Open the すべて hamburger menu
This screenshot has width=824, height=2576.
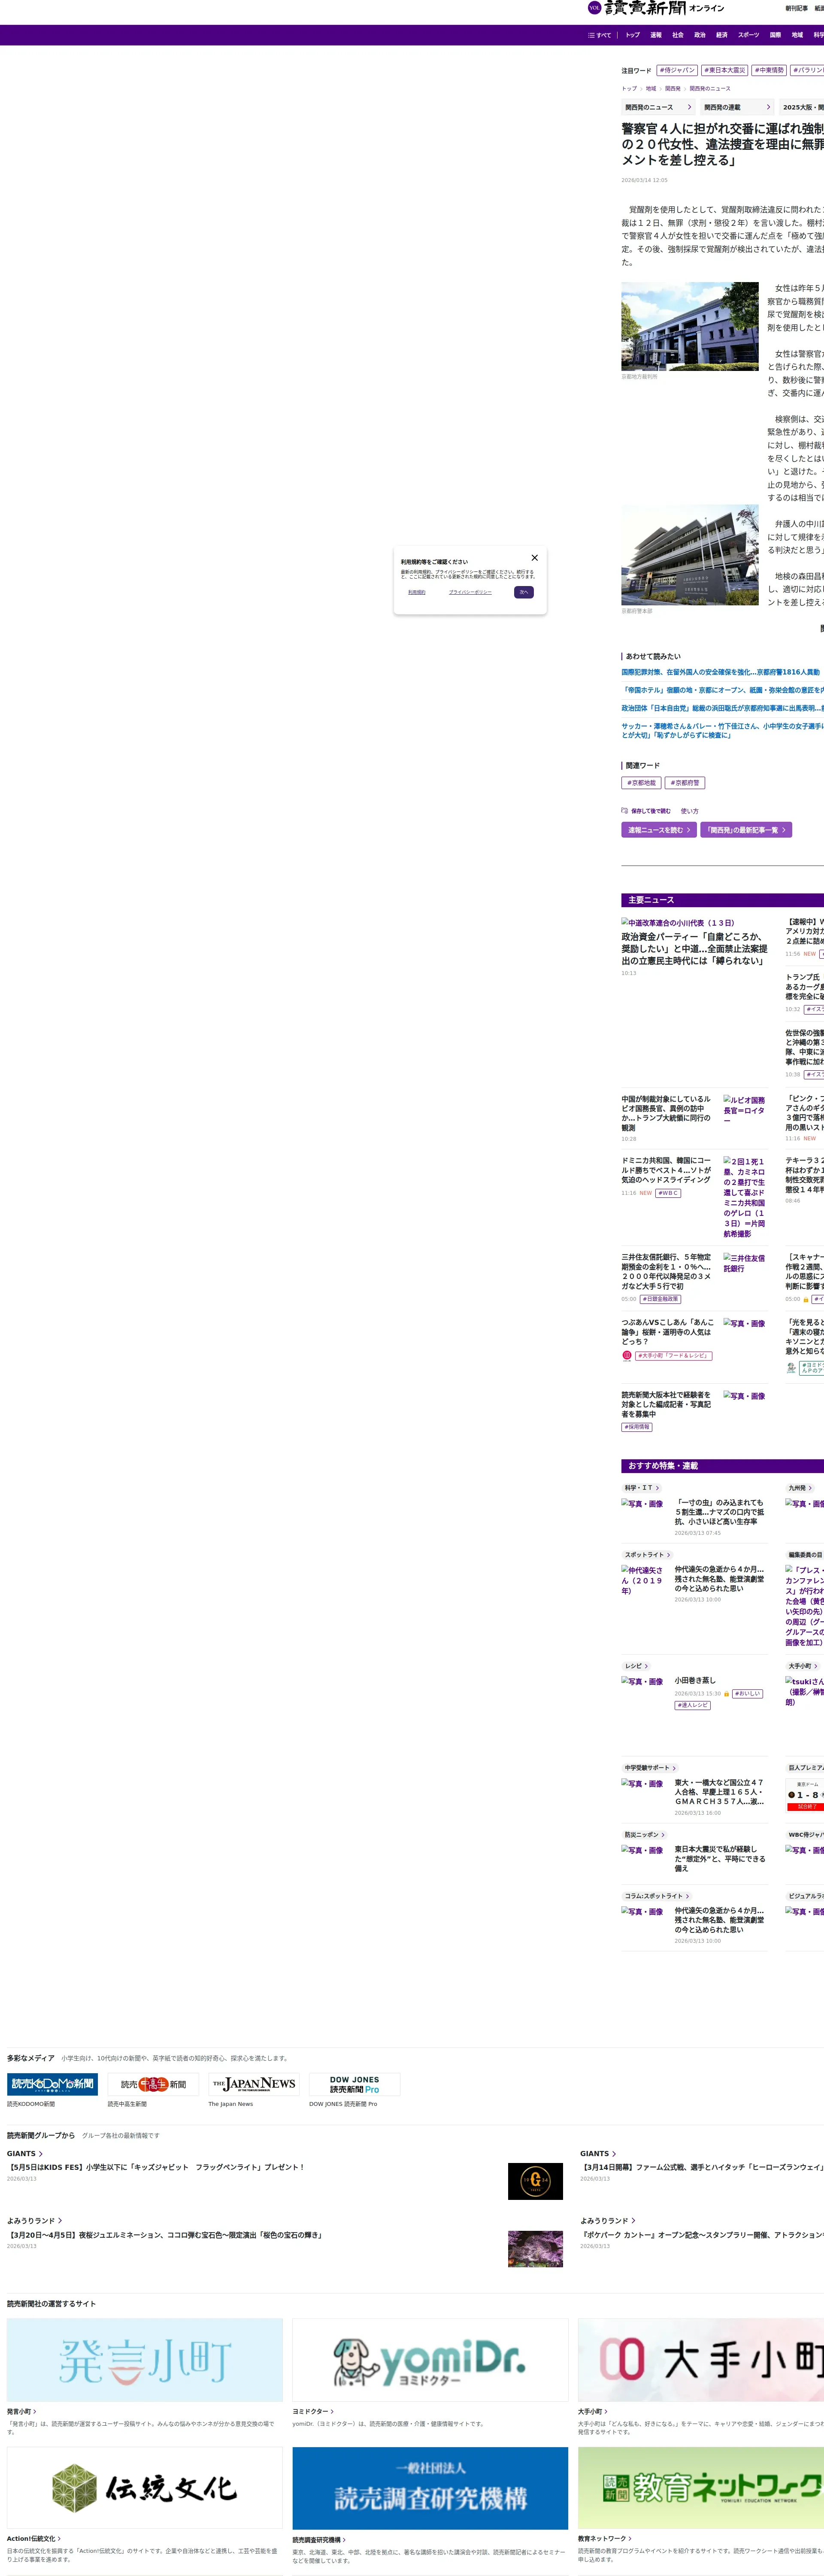tap(599, 35)
